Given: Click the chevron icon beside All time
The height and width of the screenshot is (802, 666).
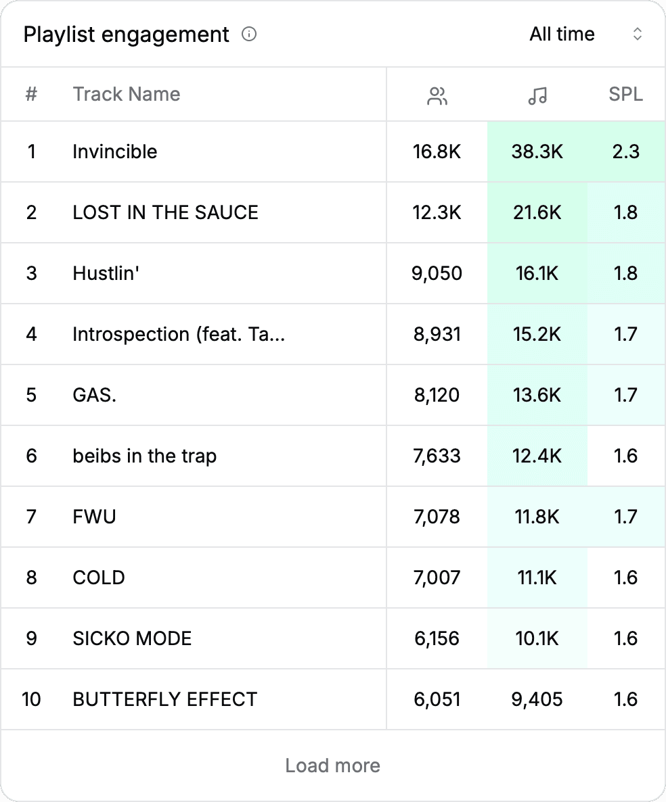Looking at the screenshot, I should click(x=637, y=34).
